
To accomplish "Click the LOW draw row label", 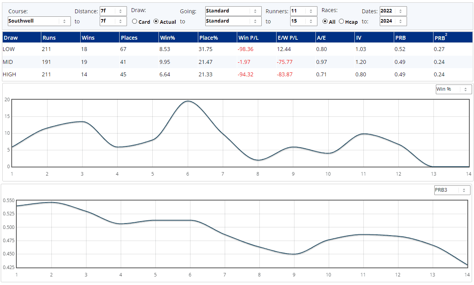I will [x=9, y=49].
